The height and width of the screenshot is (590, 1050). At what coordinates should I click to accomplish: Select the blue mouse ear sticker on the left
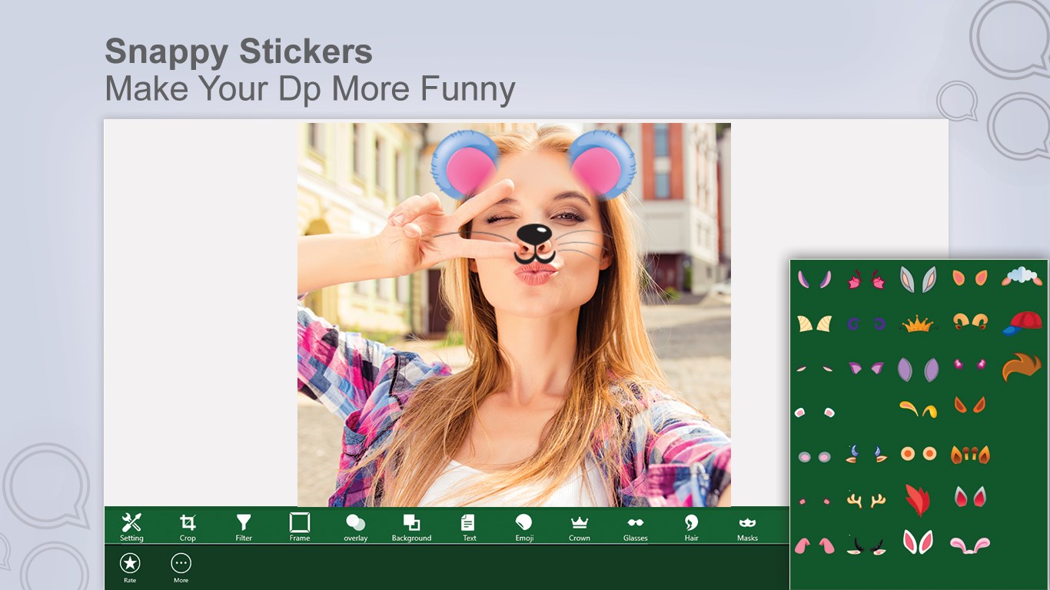pos(465,164)
